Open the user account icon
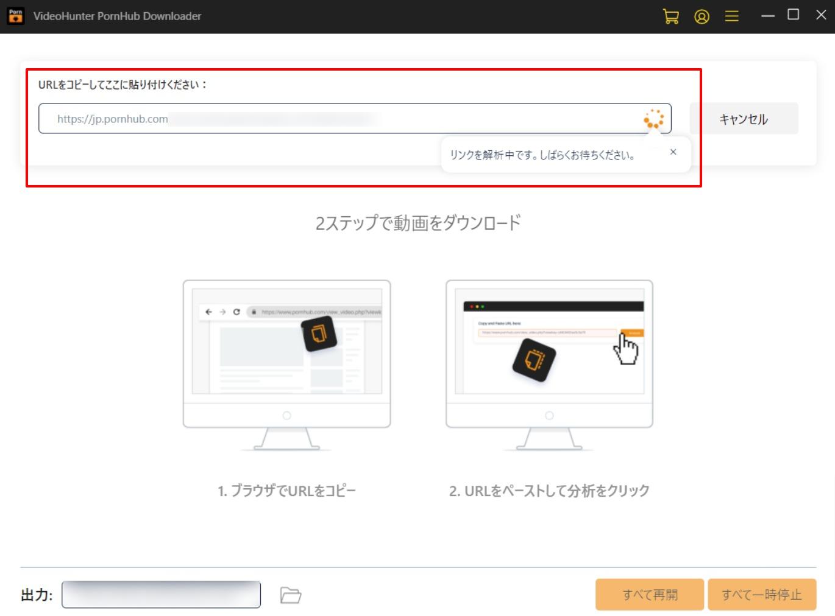 [x=702, y=16]
